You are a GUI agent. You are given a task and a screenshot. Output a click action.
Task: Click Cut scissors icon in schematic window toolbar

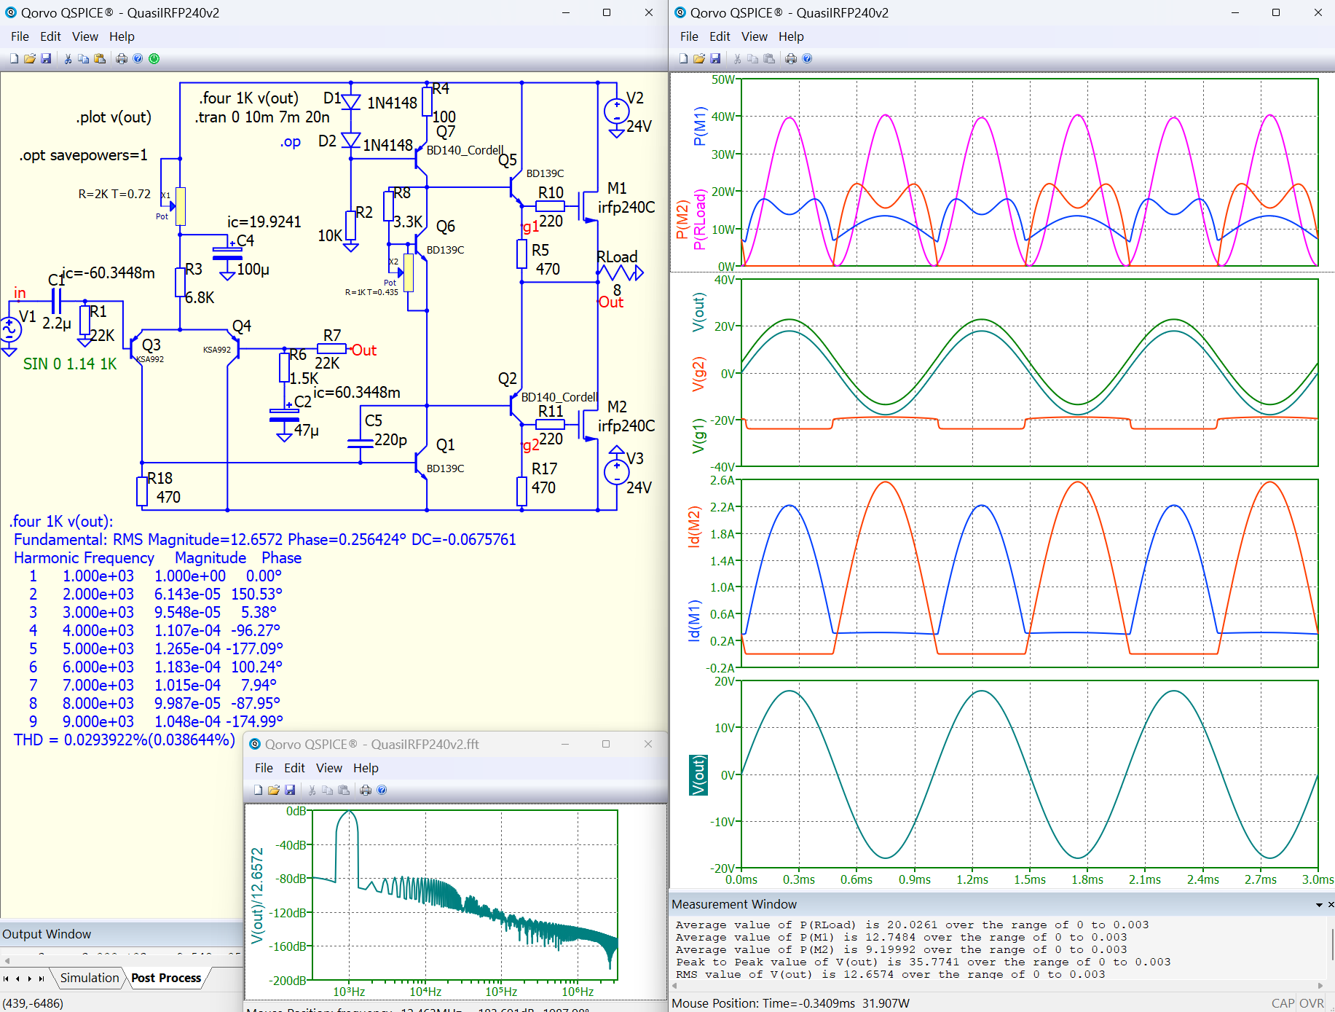(x=68, y=59)
